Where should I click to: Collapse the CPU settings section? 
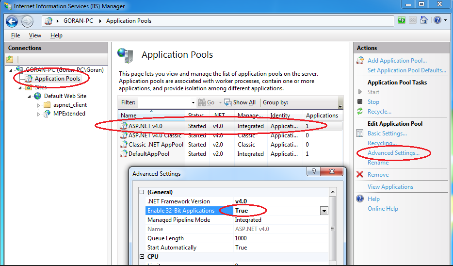142,257
